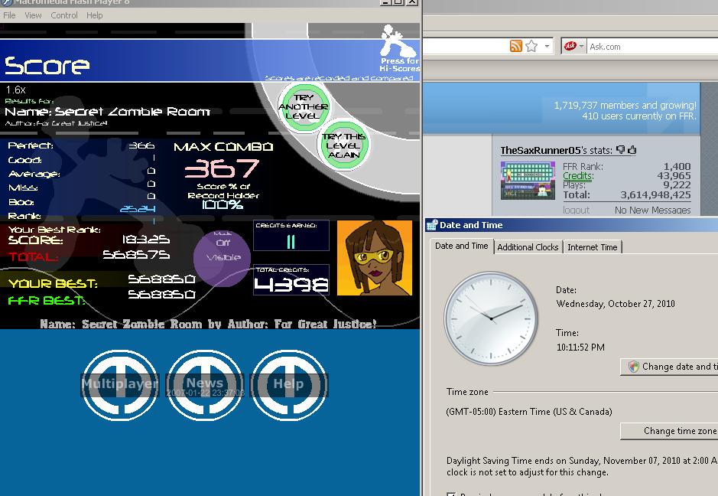Image resolution: width=718 pixels, height=496 pixels.
Task: Bookmark page with the star icon
Action: pyautogui.click(x=531, y=46)
